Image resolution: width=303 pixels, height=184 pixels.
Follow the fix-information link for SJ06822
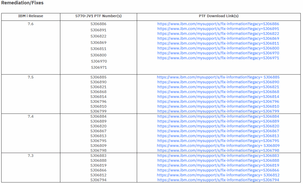pos(218,34)
